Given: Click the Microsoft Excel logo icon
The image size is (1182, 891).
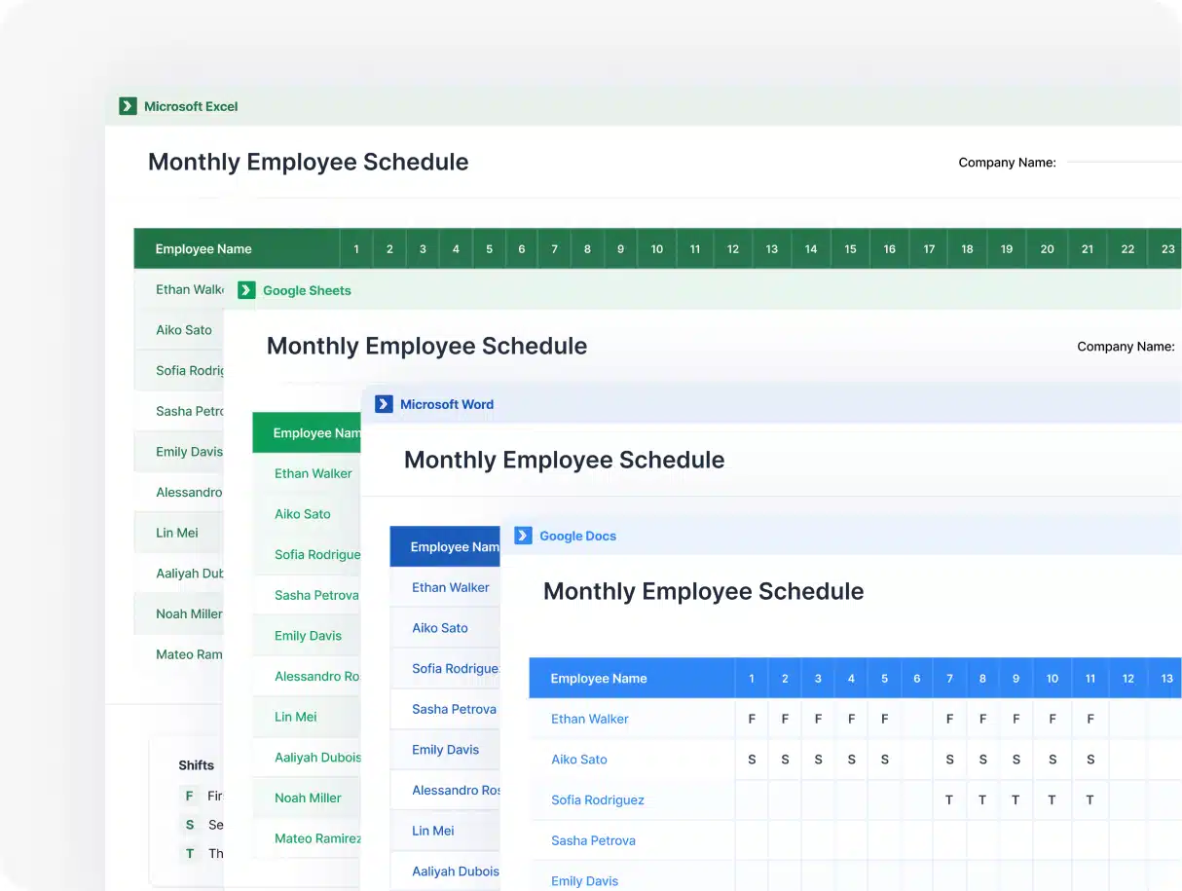Looking at the screenshot, I should (127, 106).
